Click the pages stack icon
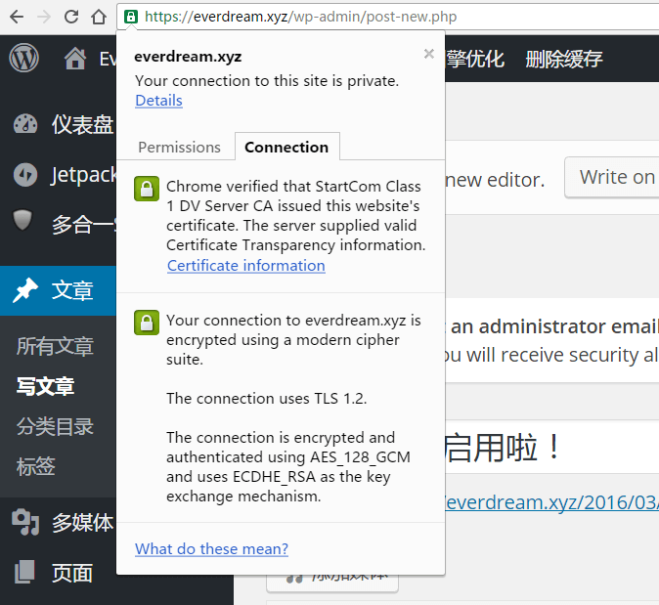 point(24,572)
